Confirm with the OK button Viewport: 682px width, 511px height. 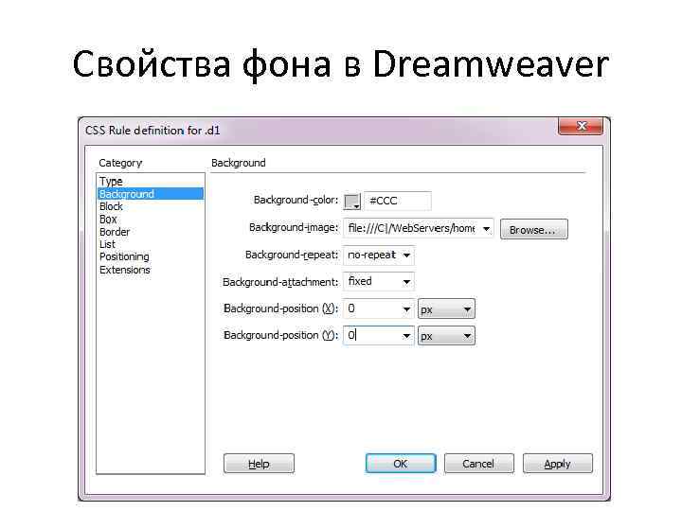click(401, 464)
